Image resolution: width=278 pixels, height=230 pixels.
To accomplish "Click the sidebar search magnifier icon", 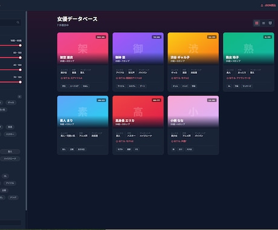I will [18, 22].
